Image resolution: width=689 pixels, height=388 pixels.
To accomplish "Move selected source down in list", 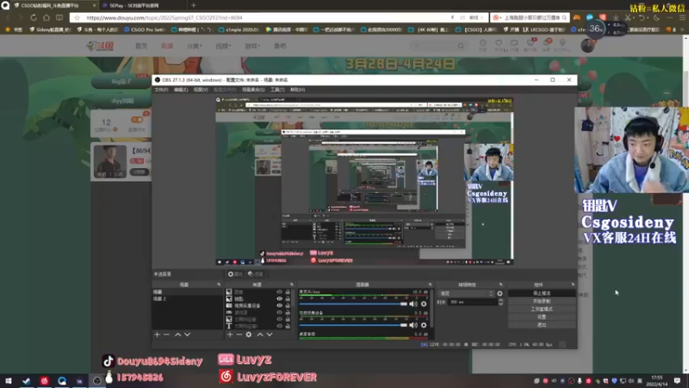I will (270, 335).
